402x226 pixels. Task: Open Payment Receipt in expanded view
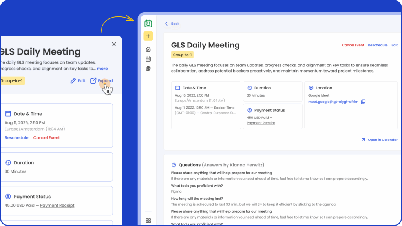261,123
